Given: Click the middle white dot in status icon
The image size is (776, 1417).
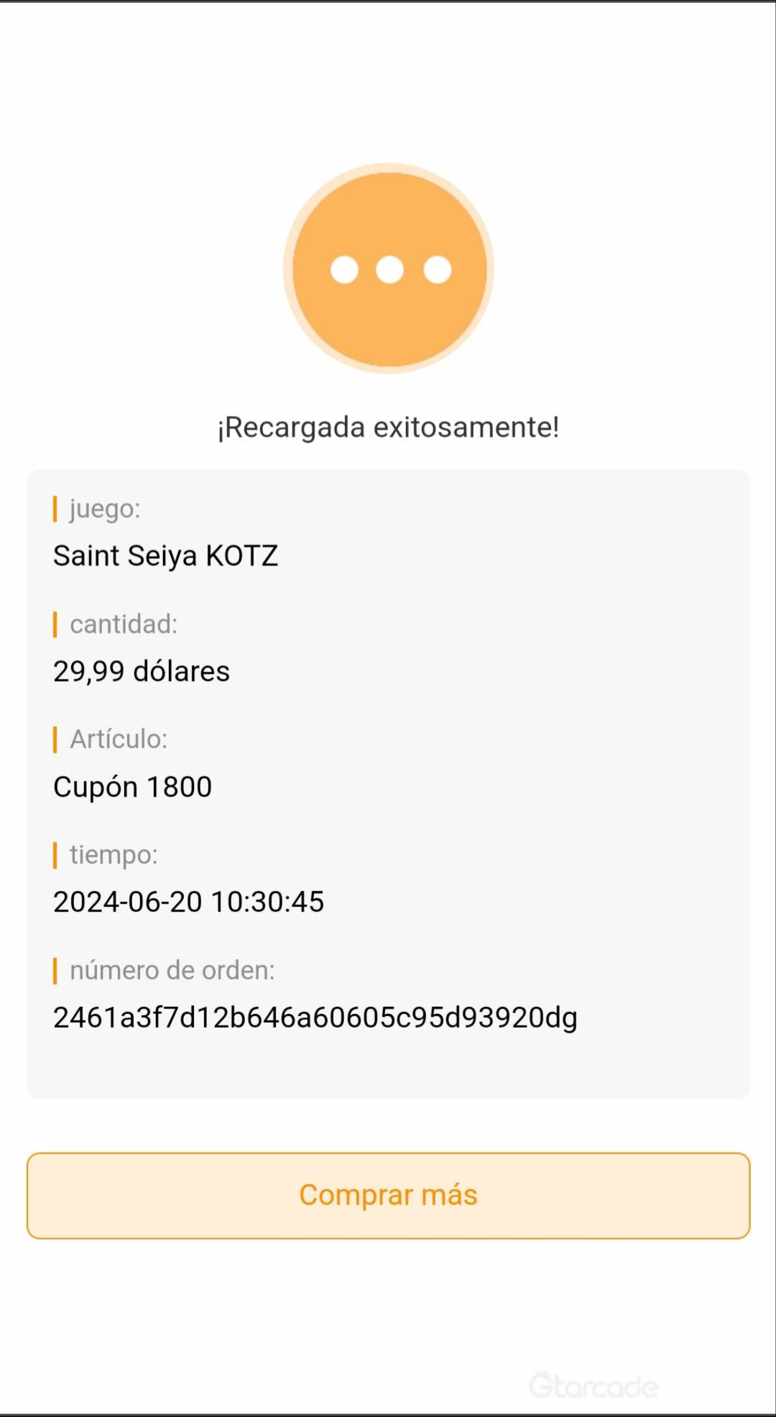Looking at the screenshot, I should tap(389, 269).
